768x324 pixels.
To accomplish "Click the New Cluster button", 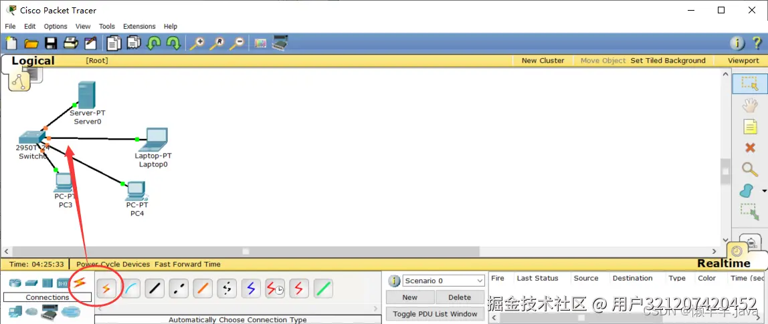I will (x=543, y=61).
